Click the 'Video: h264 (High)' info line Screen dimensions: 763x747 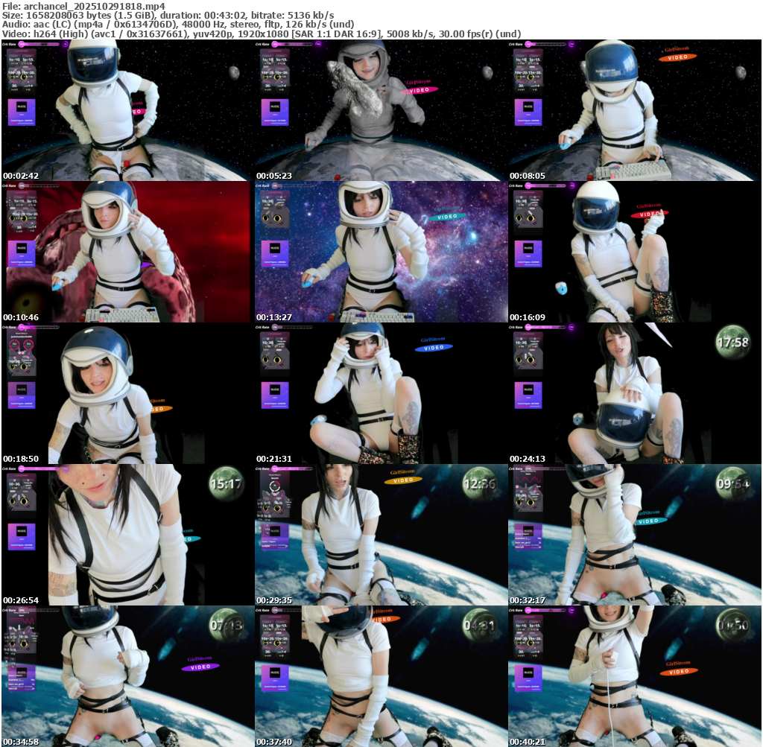[x=262, y=34]
